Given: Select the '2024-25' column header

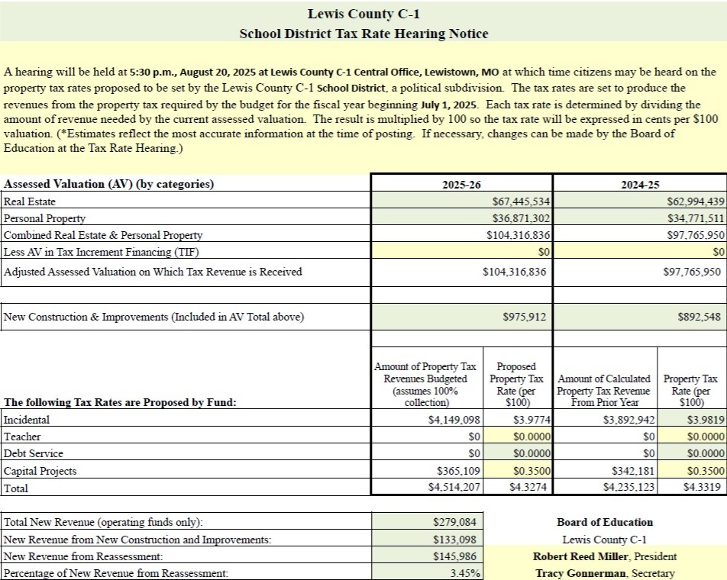Looking at the screenshot, I should (x=640, y=185).
